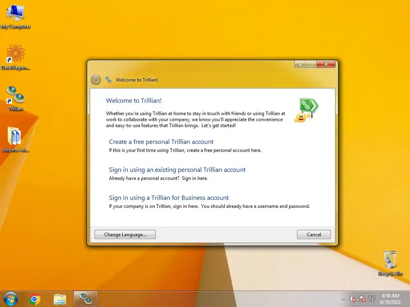Click the round back button in Trillian dialog
The width and height of the screenshot is (410, 307).
click(96, 80)
